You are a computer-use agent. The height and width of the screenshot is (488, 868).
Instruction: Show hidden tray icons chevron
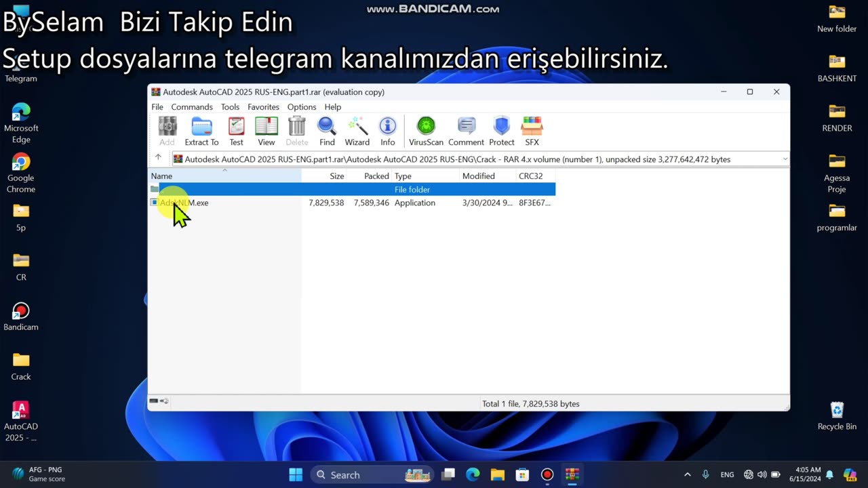click(x=687, y=474)
